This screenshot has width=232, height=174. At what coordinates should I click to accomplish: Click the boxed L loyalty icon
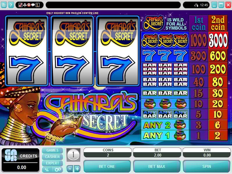coord(38,5)
